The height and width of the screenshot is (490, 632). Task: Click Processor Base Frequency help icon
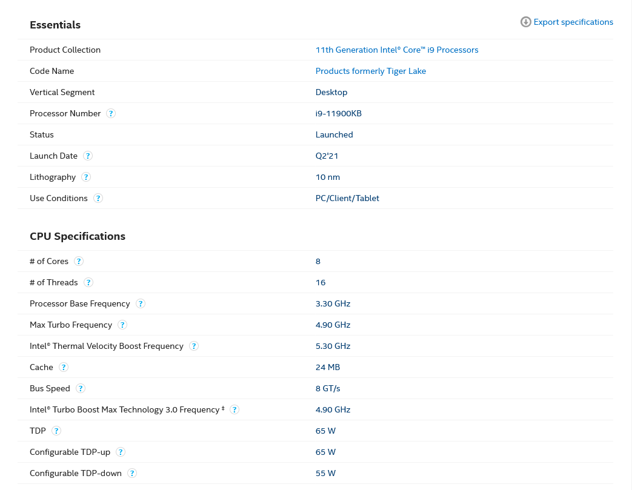pos(140,304)
